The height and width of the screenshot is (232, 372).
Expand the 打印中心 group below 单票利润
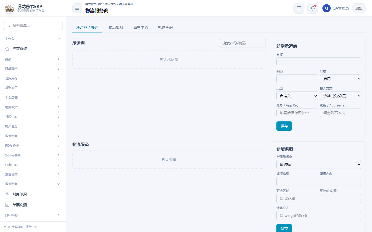point(33,215)
